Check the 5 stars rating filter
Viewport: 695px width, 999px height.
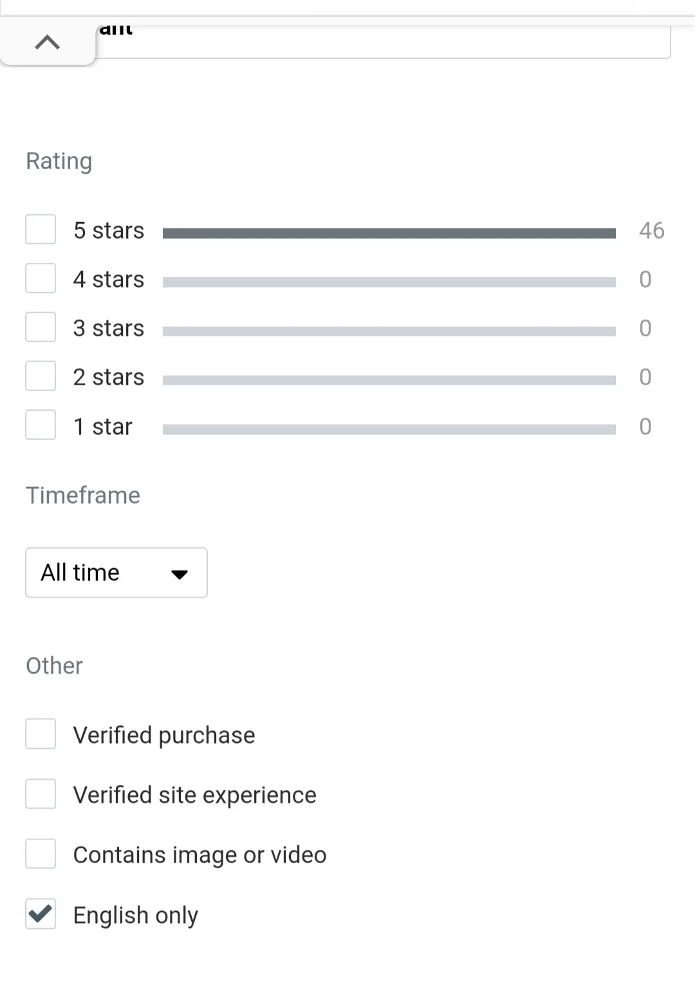(x=41, y=229)
